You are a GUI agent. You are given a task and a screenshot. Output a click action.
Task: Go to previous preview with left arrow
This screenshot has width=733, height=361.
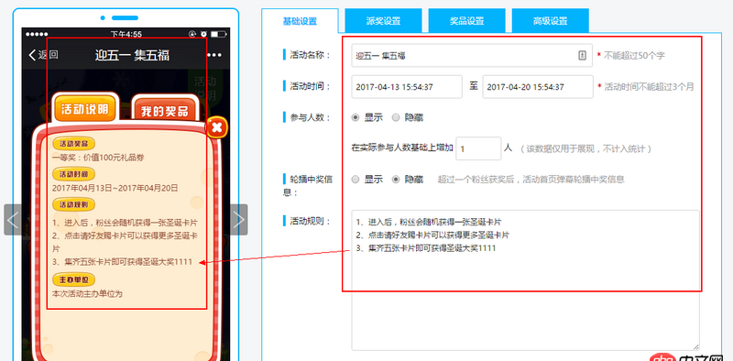13,219
